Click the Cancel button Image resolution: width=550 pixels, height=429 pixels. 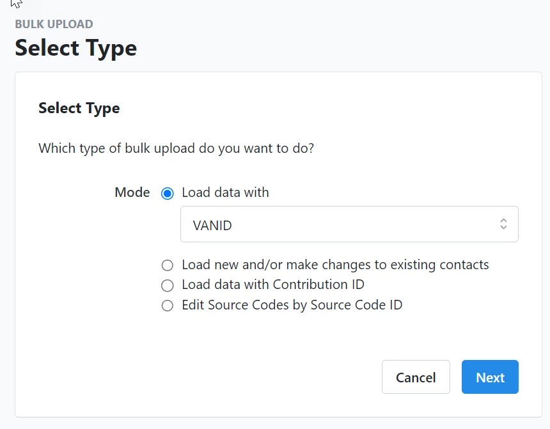416,377
